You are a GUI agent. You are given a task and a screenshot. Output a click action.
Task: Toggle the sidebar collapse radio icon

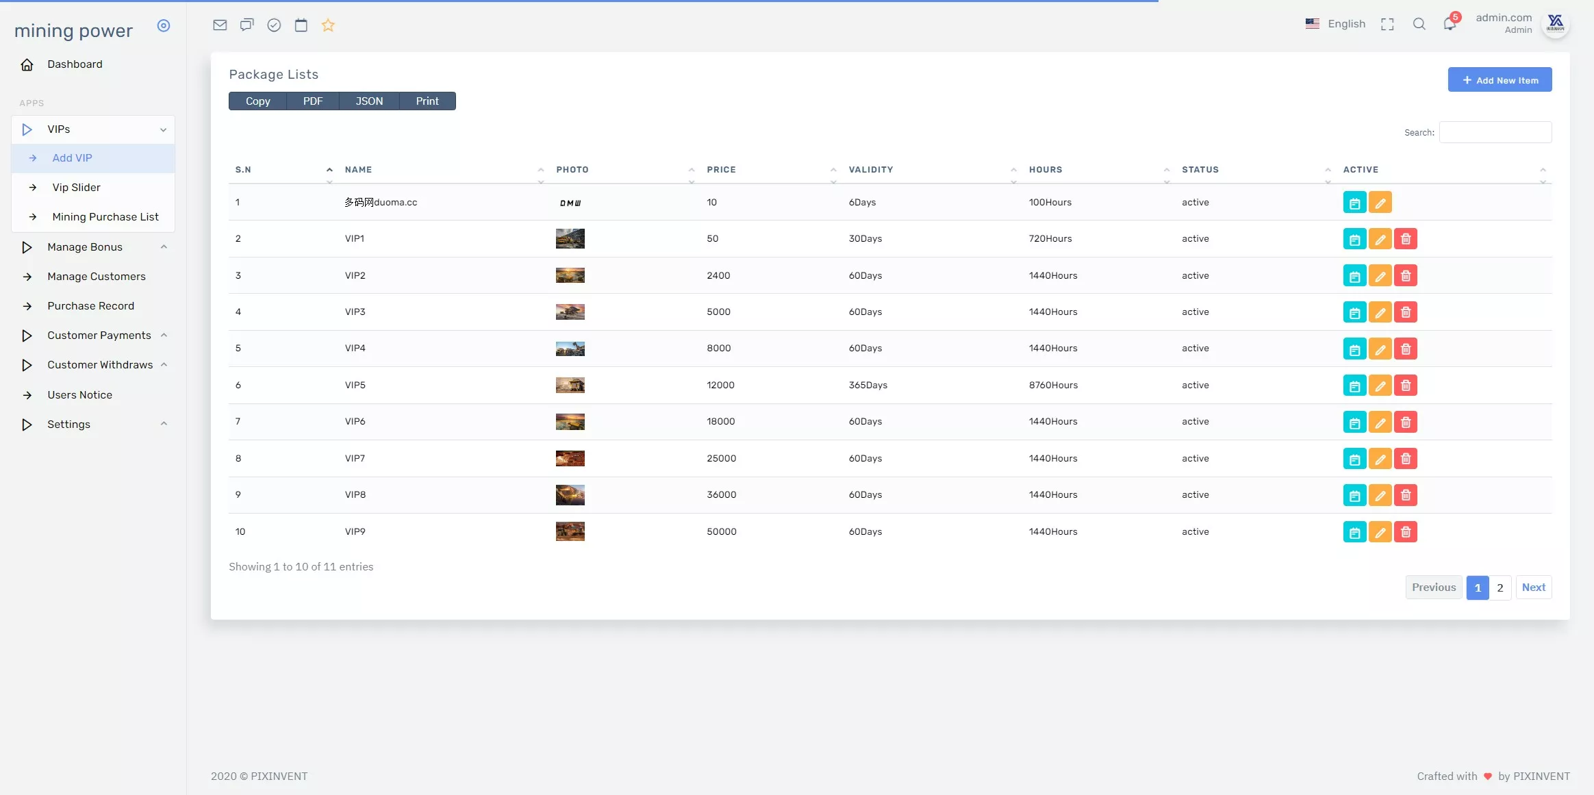click(163, 26)
